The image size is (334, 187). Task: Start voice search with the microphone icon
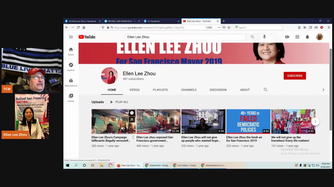pyautogui.click(x=264, y=37)
